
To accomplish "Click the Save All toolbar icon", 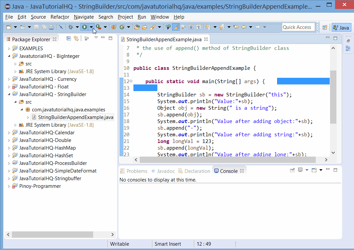I will click(43, 27).
